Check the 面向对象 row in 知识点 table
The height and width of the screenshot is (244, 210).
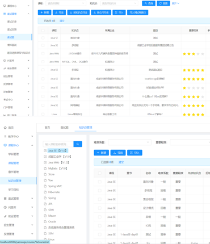pyautogui.click(x=100, y=182)
